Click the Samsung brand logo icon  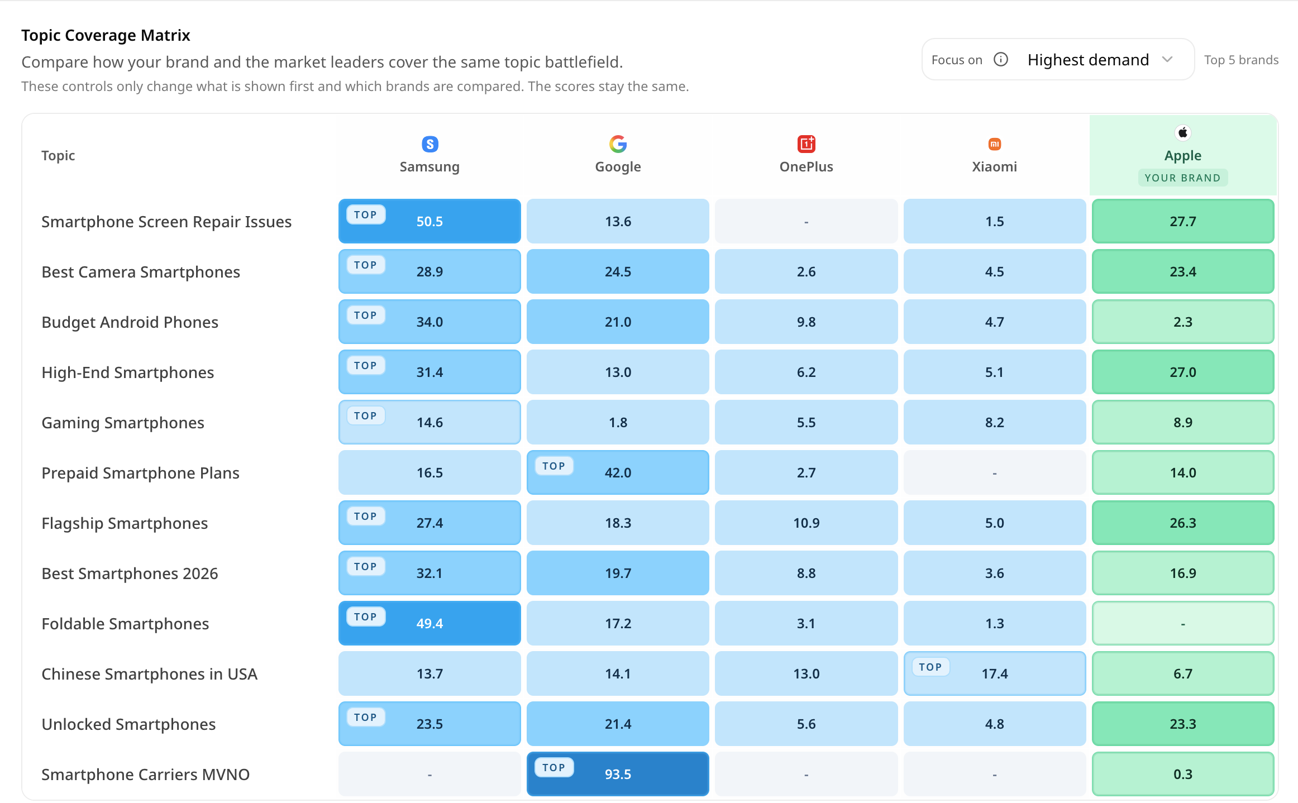coord(430,144)
